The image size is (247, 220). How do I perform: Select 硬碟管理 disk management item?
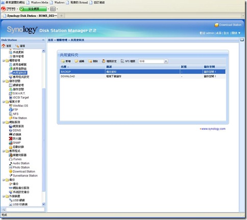click(x=18, y=85)
